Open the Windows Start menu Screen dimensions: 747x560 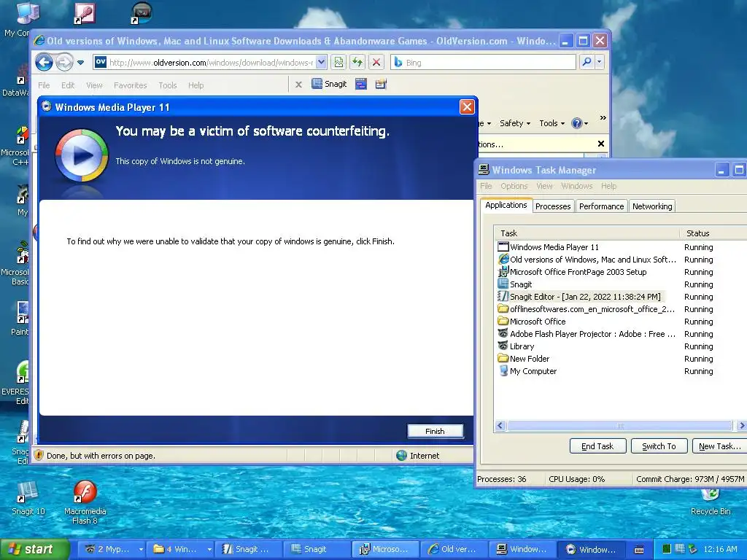[x=34, y=549]
